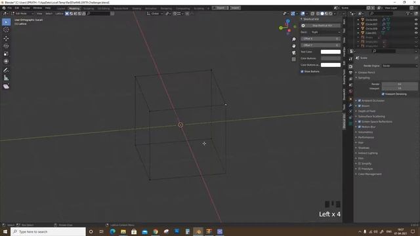Select the Cursor tool
The width and height of the screenshot is (420, 236).
pos(6,30)
